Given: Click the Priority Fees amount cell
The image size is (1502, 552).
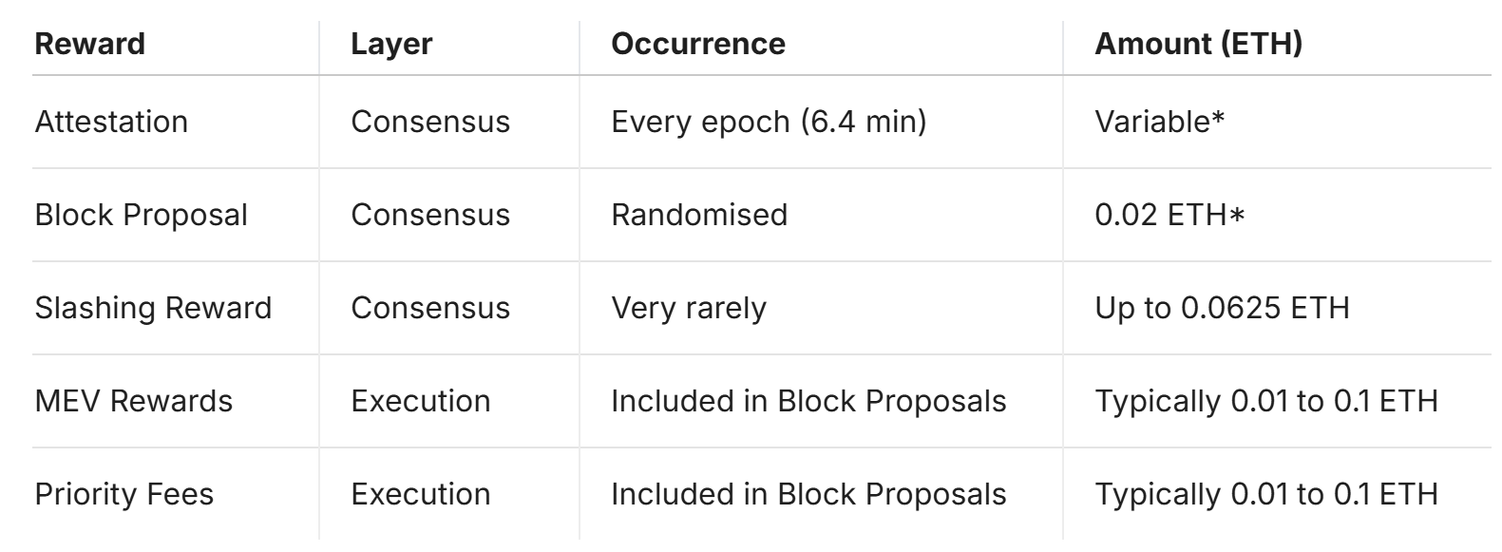Looking at the screenshot, I should (1265, 495).
